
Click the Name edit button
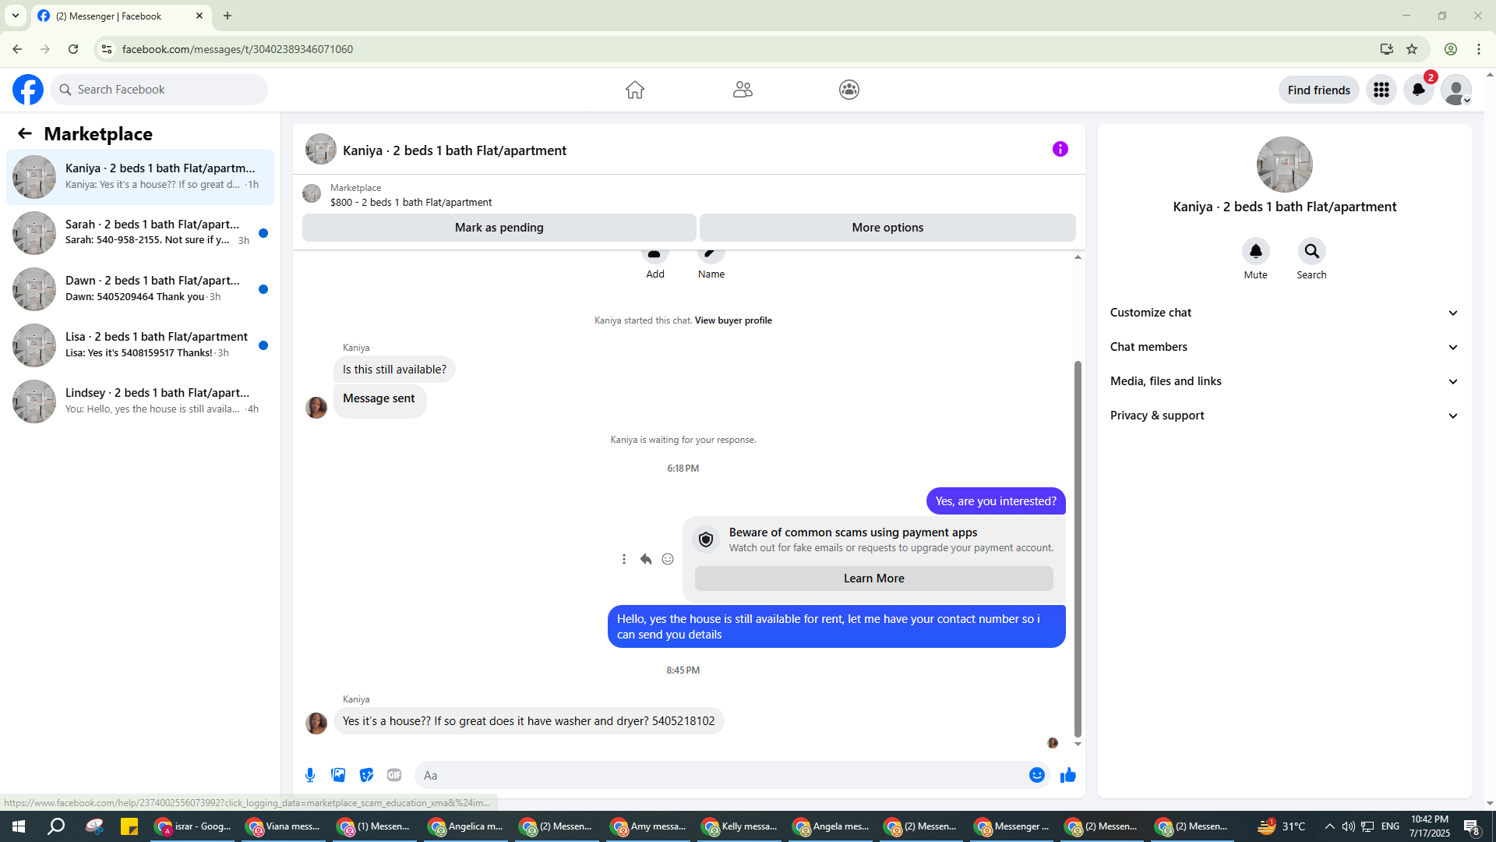pyautogui.click(x=711, y=264)
